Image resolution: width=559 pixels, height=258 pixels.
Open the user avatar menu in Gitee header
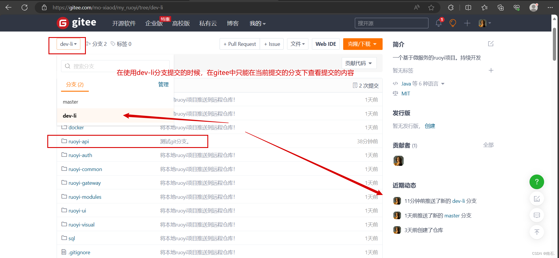(x=485, y=23)
